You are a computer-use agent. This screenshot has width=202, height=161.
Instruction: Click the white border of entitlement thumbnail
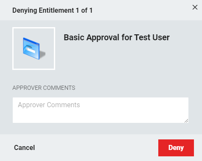pyautogui.click(x=34, y=28)
